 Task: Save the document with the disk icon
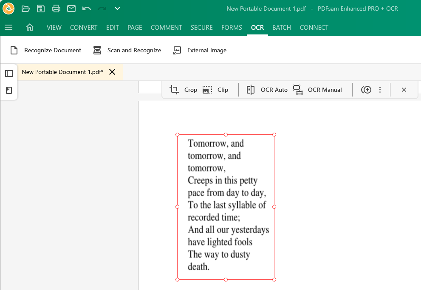41,9
